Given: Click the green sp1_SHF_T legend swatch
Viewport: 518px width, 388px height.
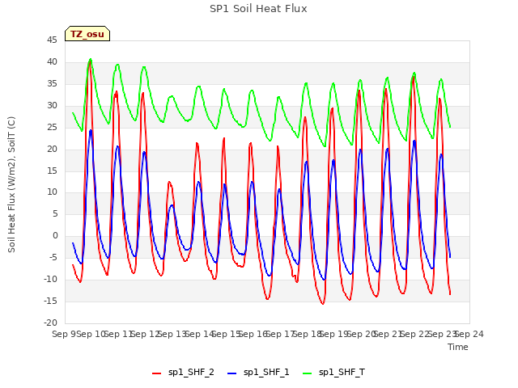Looking at the screenshot, I should (308, 373).
